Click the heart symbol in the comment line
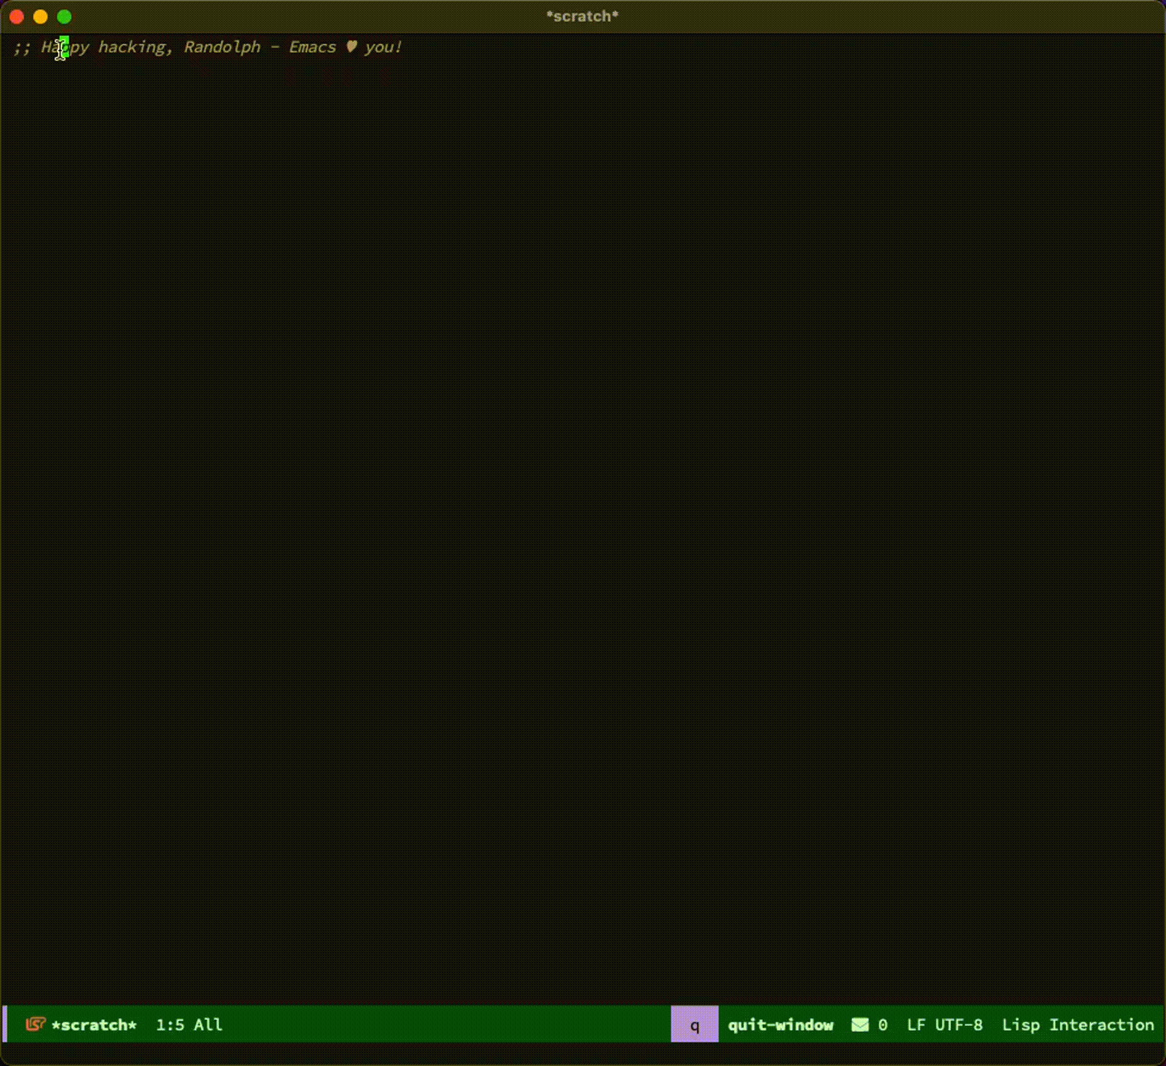Image resolution: width=1166 pixels, height=1066 pixels. [x=351, y=46]
